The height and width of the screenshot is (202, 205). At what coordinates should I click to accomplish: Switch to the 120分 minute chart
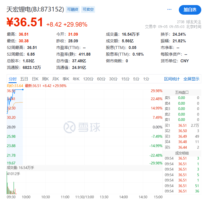tap(88, 79)
